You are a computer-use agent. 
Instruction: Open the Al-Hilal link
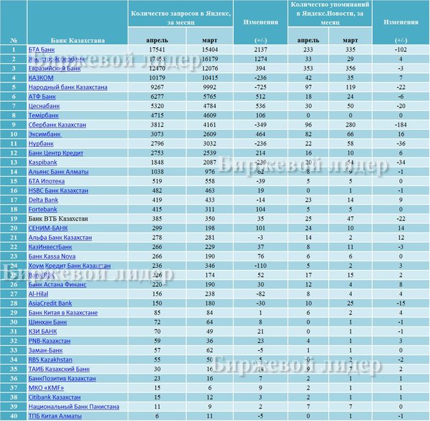39,294
